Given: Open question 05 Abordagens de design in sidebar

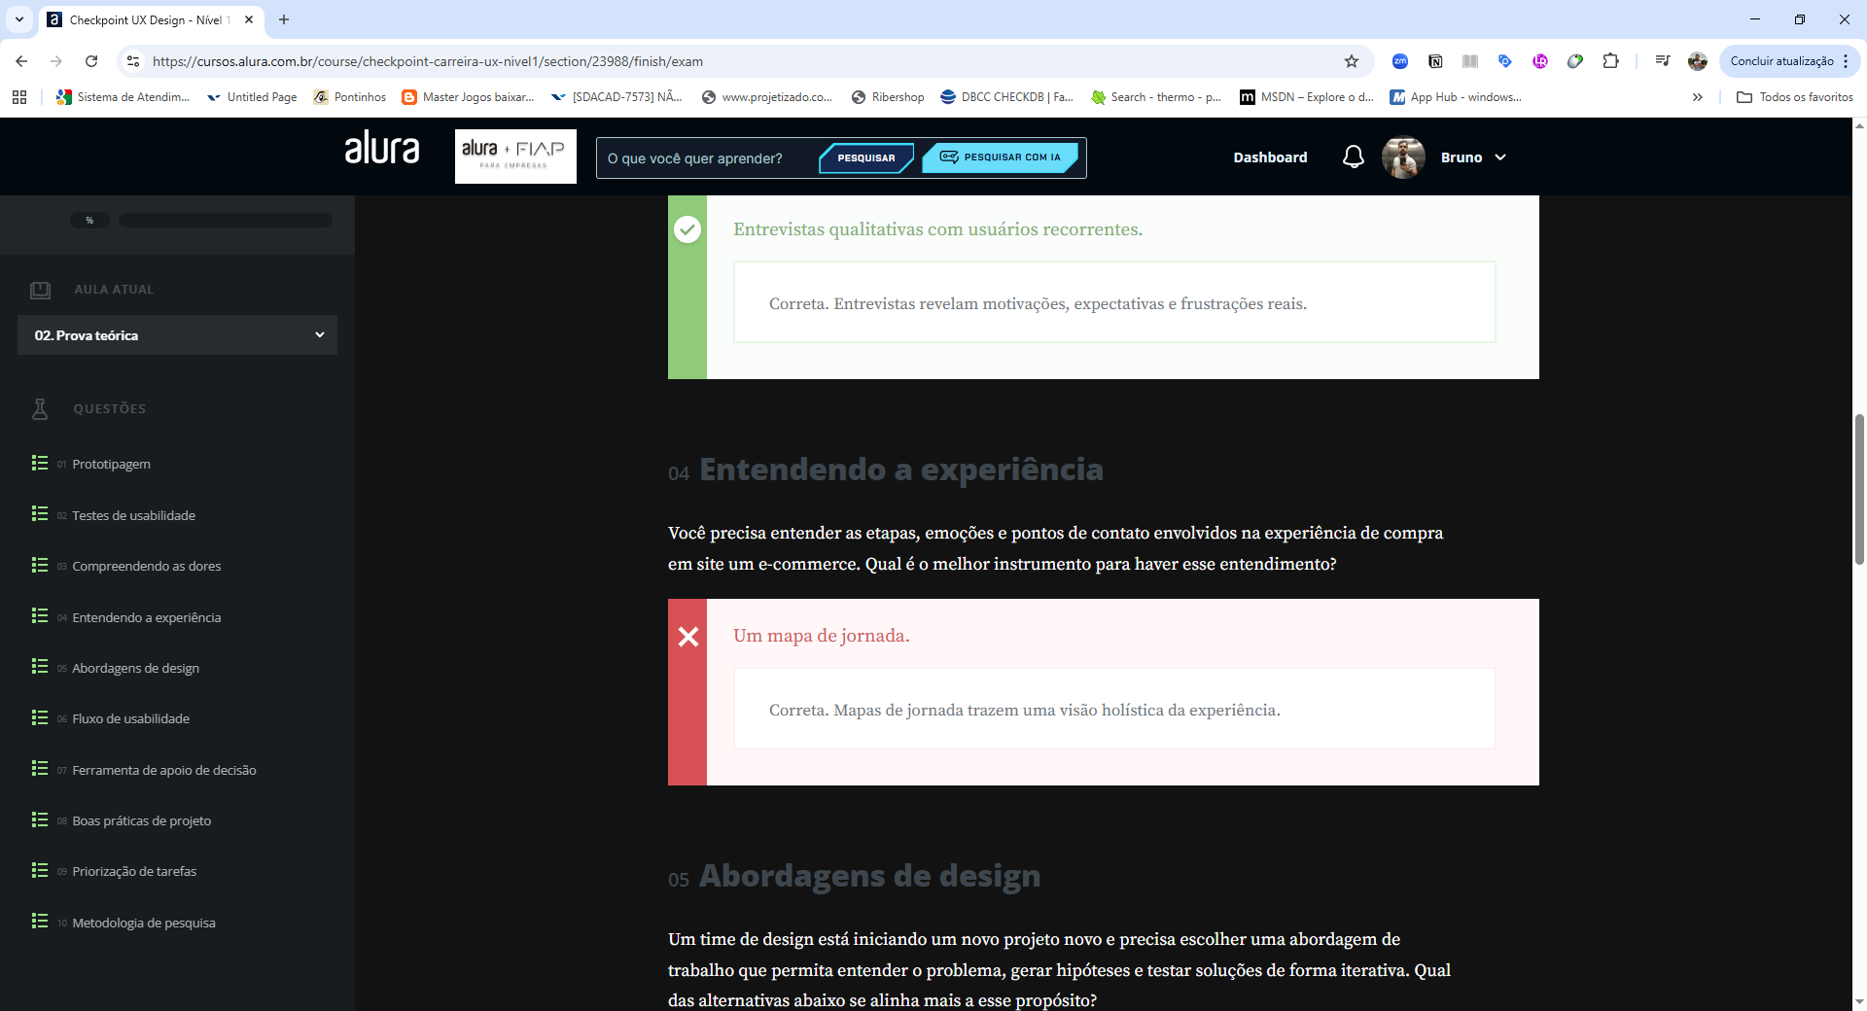Looking at the screenshot, I should (x=135, y=669).
